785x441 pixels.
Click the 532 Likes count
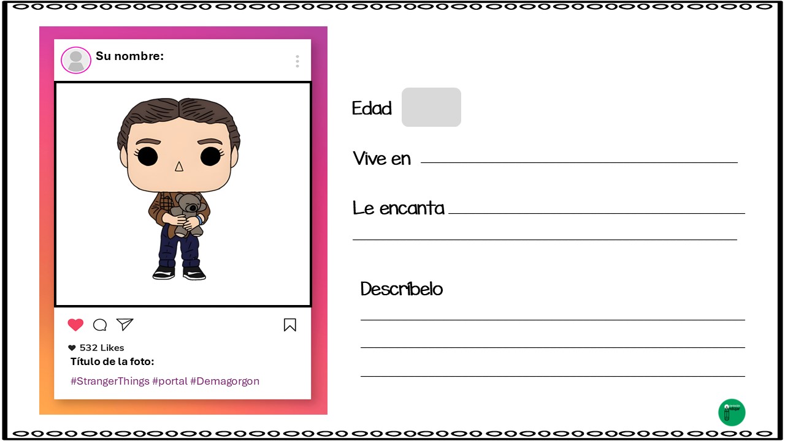tap(102, 348)
